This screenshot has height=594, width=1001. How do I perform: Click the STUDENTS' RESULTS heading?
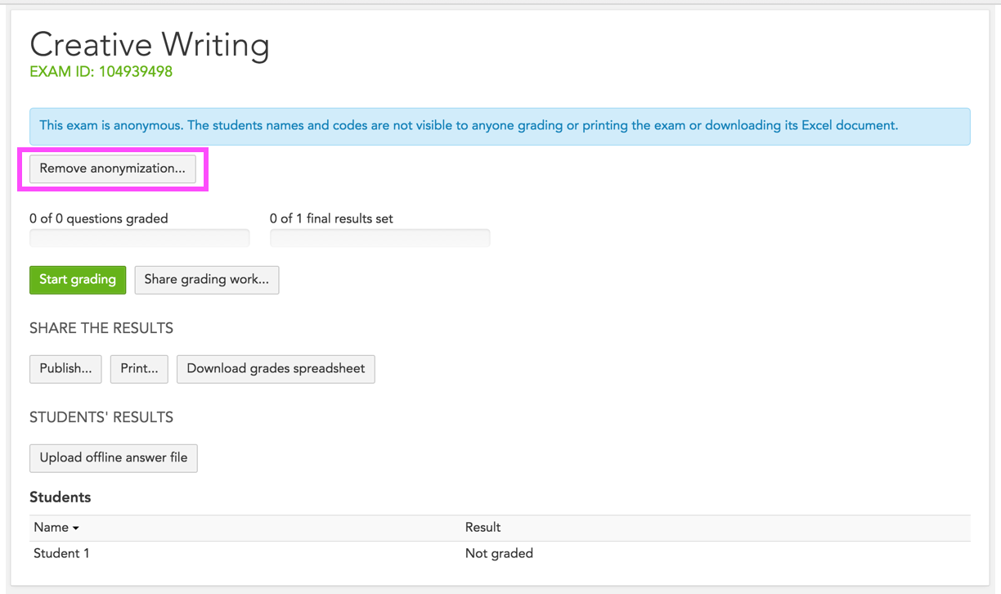[x=101, y=417]
